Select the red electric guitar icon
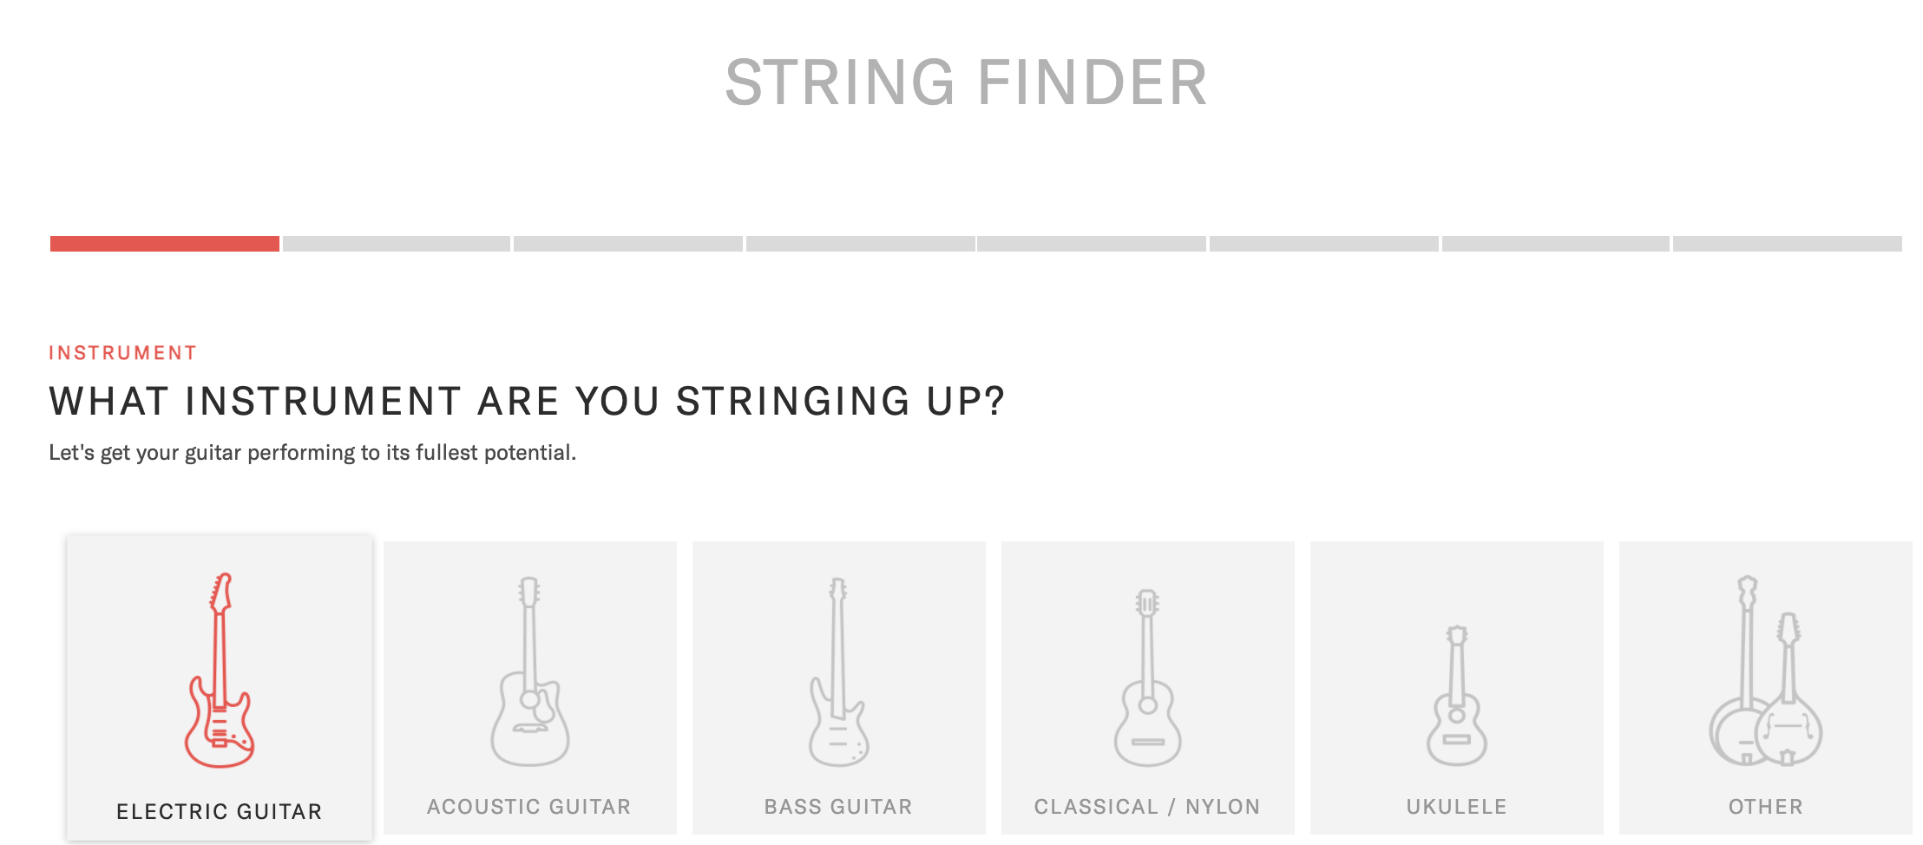Screen dimensions: 1923x845 tap(220, 670)
